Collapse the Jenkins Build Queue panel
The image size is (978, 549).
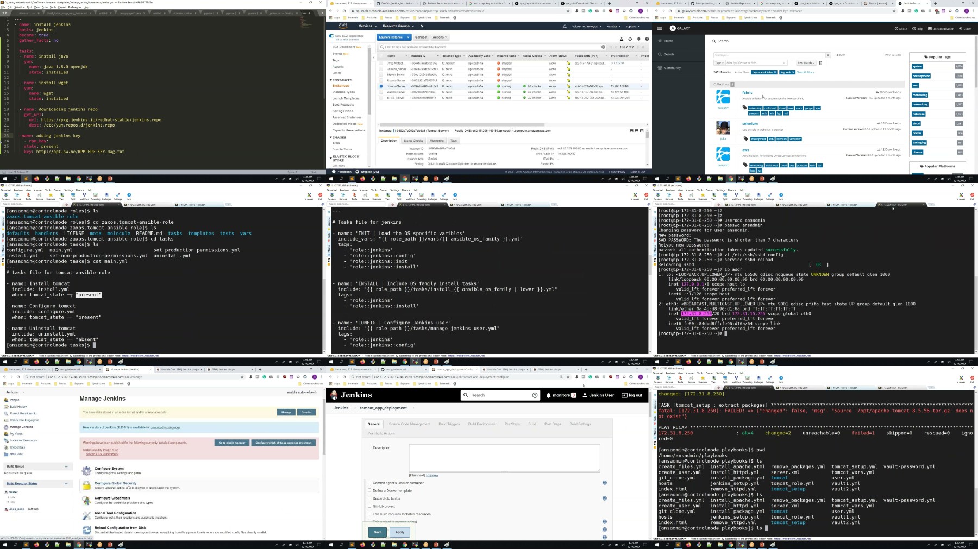point(66,466)
